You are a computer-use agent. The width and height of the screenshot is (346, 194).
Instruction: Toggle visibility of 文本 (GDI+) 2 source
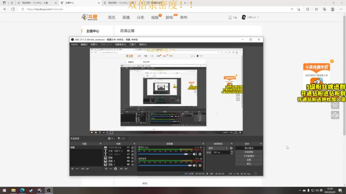click(x=128, y=151)
